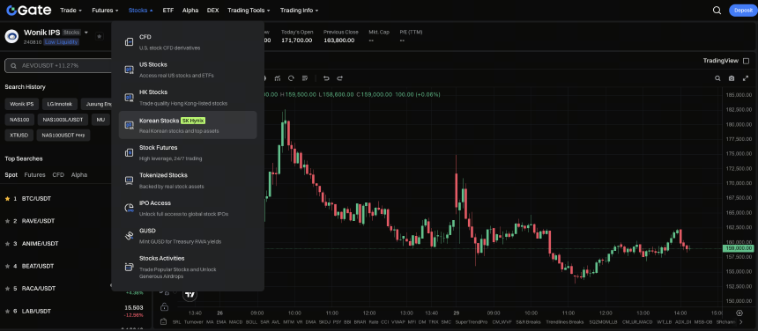Switch to CFD tab in Top Searches
Viewport: 758px width, 331px height.
click(58, 174)
